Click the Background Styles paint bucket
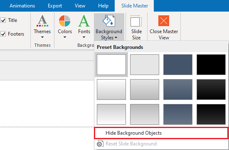 click(x=109, y=21)
